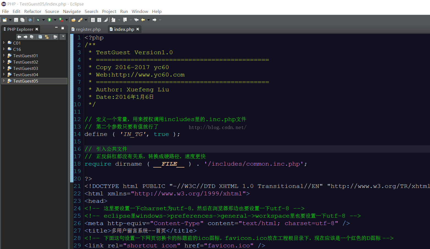Expand the TestGuest02 project
The width and height of the screenshot is (430, 249).
(4, 62)
